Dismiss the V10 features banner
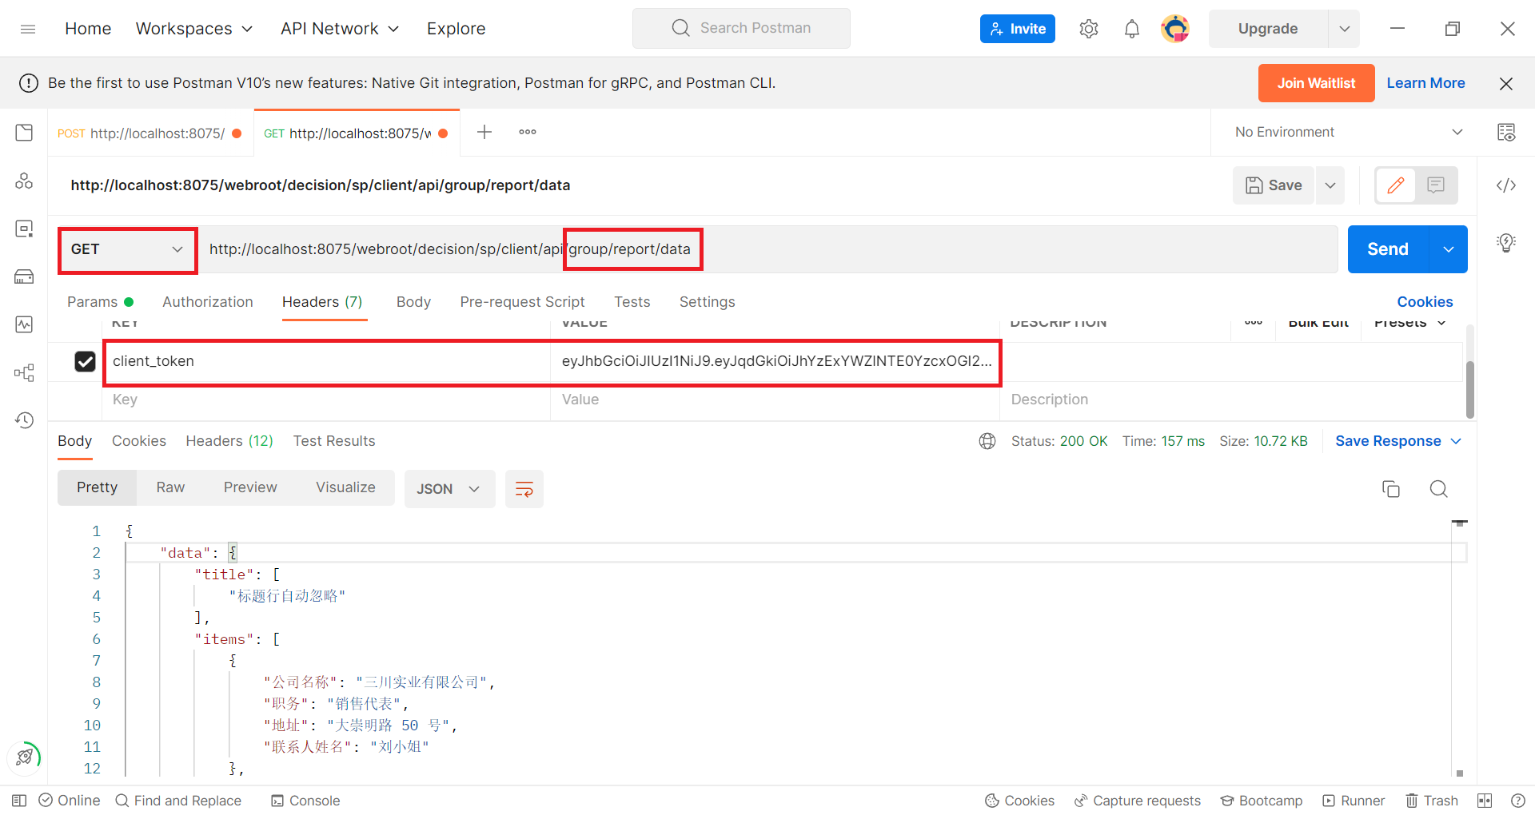The width and height of the screenshot is (1535, 815). pos(1506,83)
